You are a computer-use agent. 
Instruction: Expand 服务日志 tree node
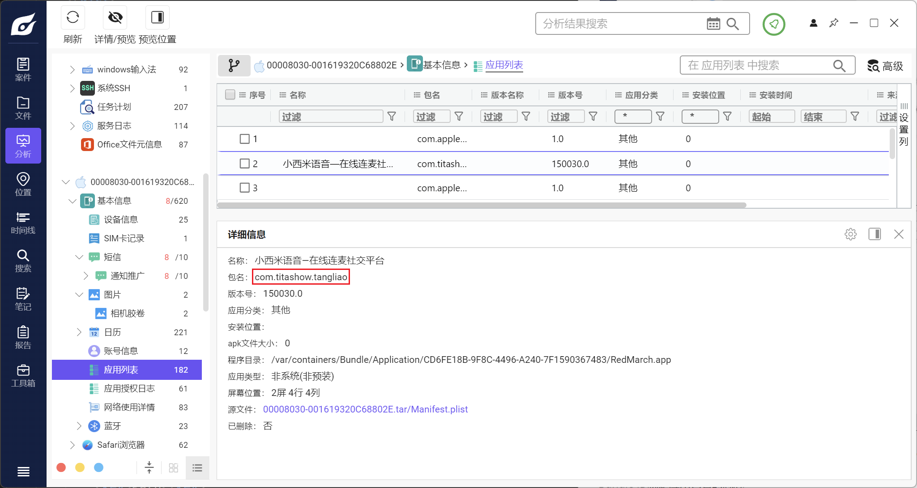(x=73, y=126)
